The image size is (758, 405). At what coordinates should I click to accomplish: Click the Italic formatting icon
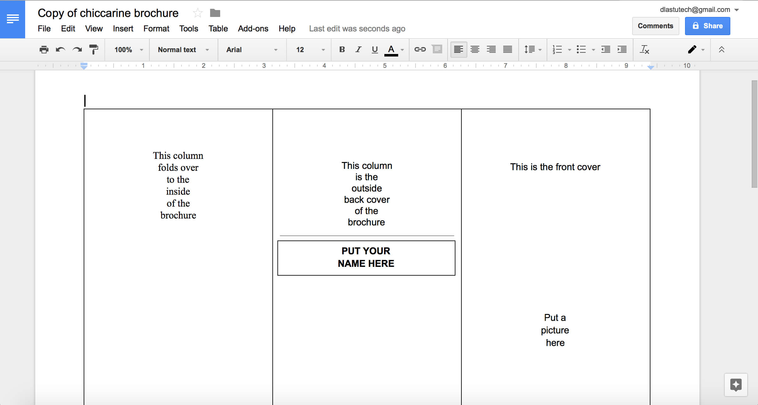(x=357, y=50)
